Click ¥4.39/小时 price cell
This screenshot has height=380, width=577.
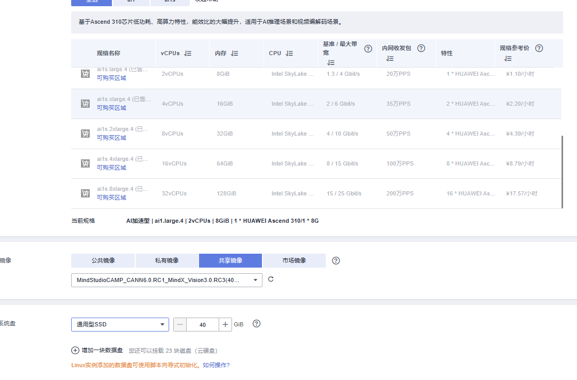520,134
